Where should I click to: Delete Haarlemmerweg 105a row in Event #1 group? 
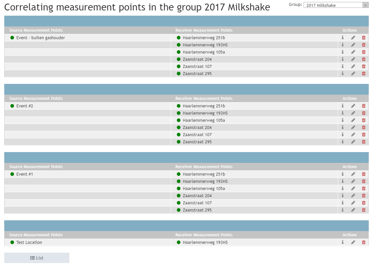(364, 189)
